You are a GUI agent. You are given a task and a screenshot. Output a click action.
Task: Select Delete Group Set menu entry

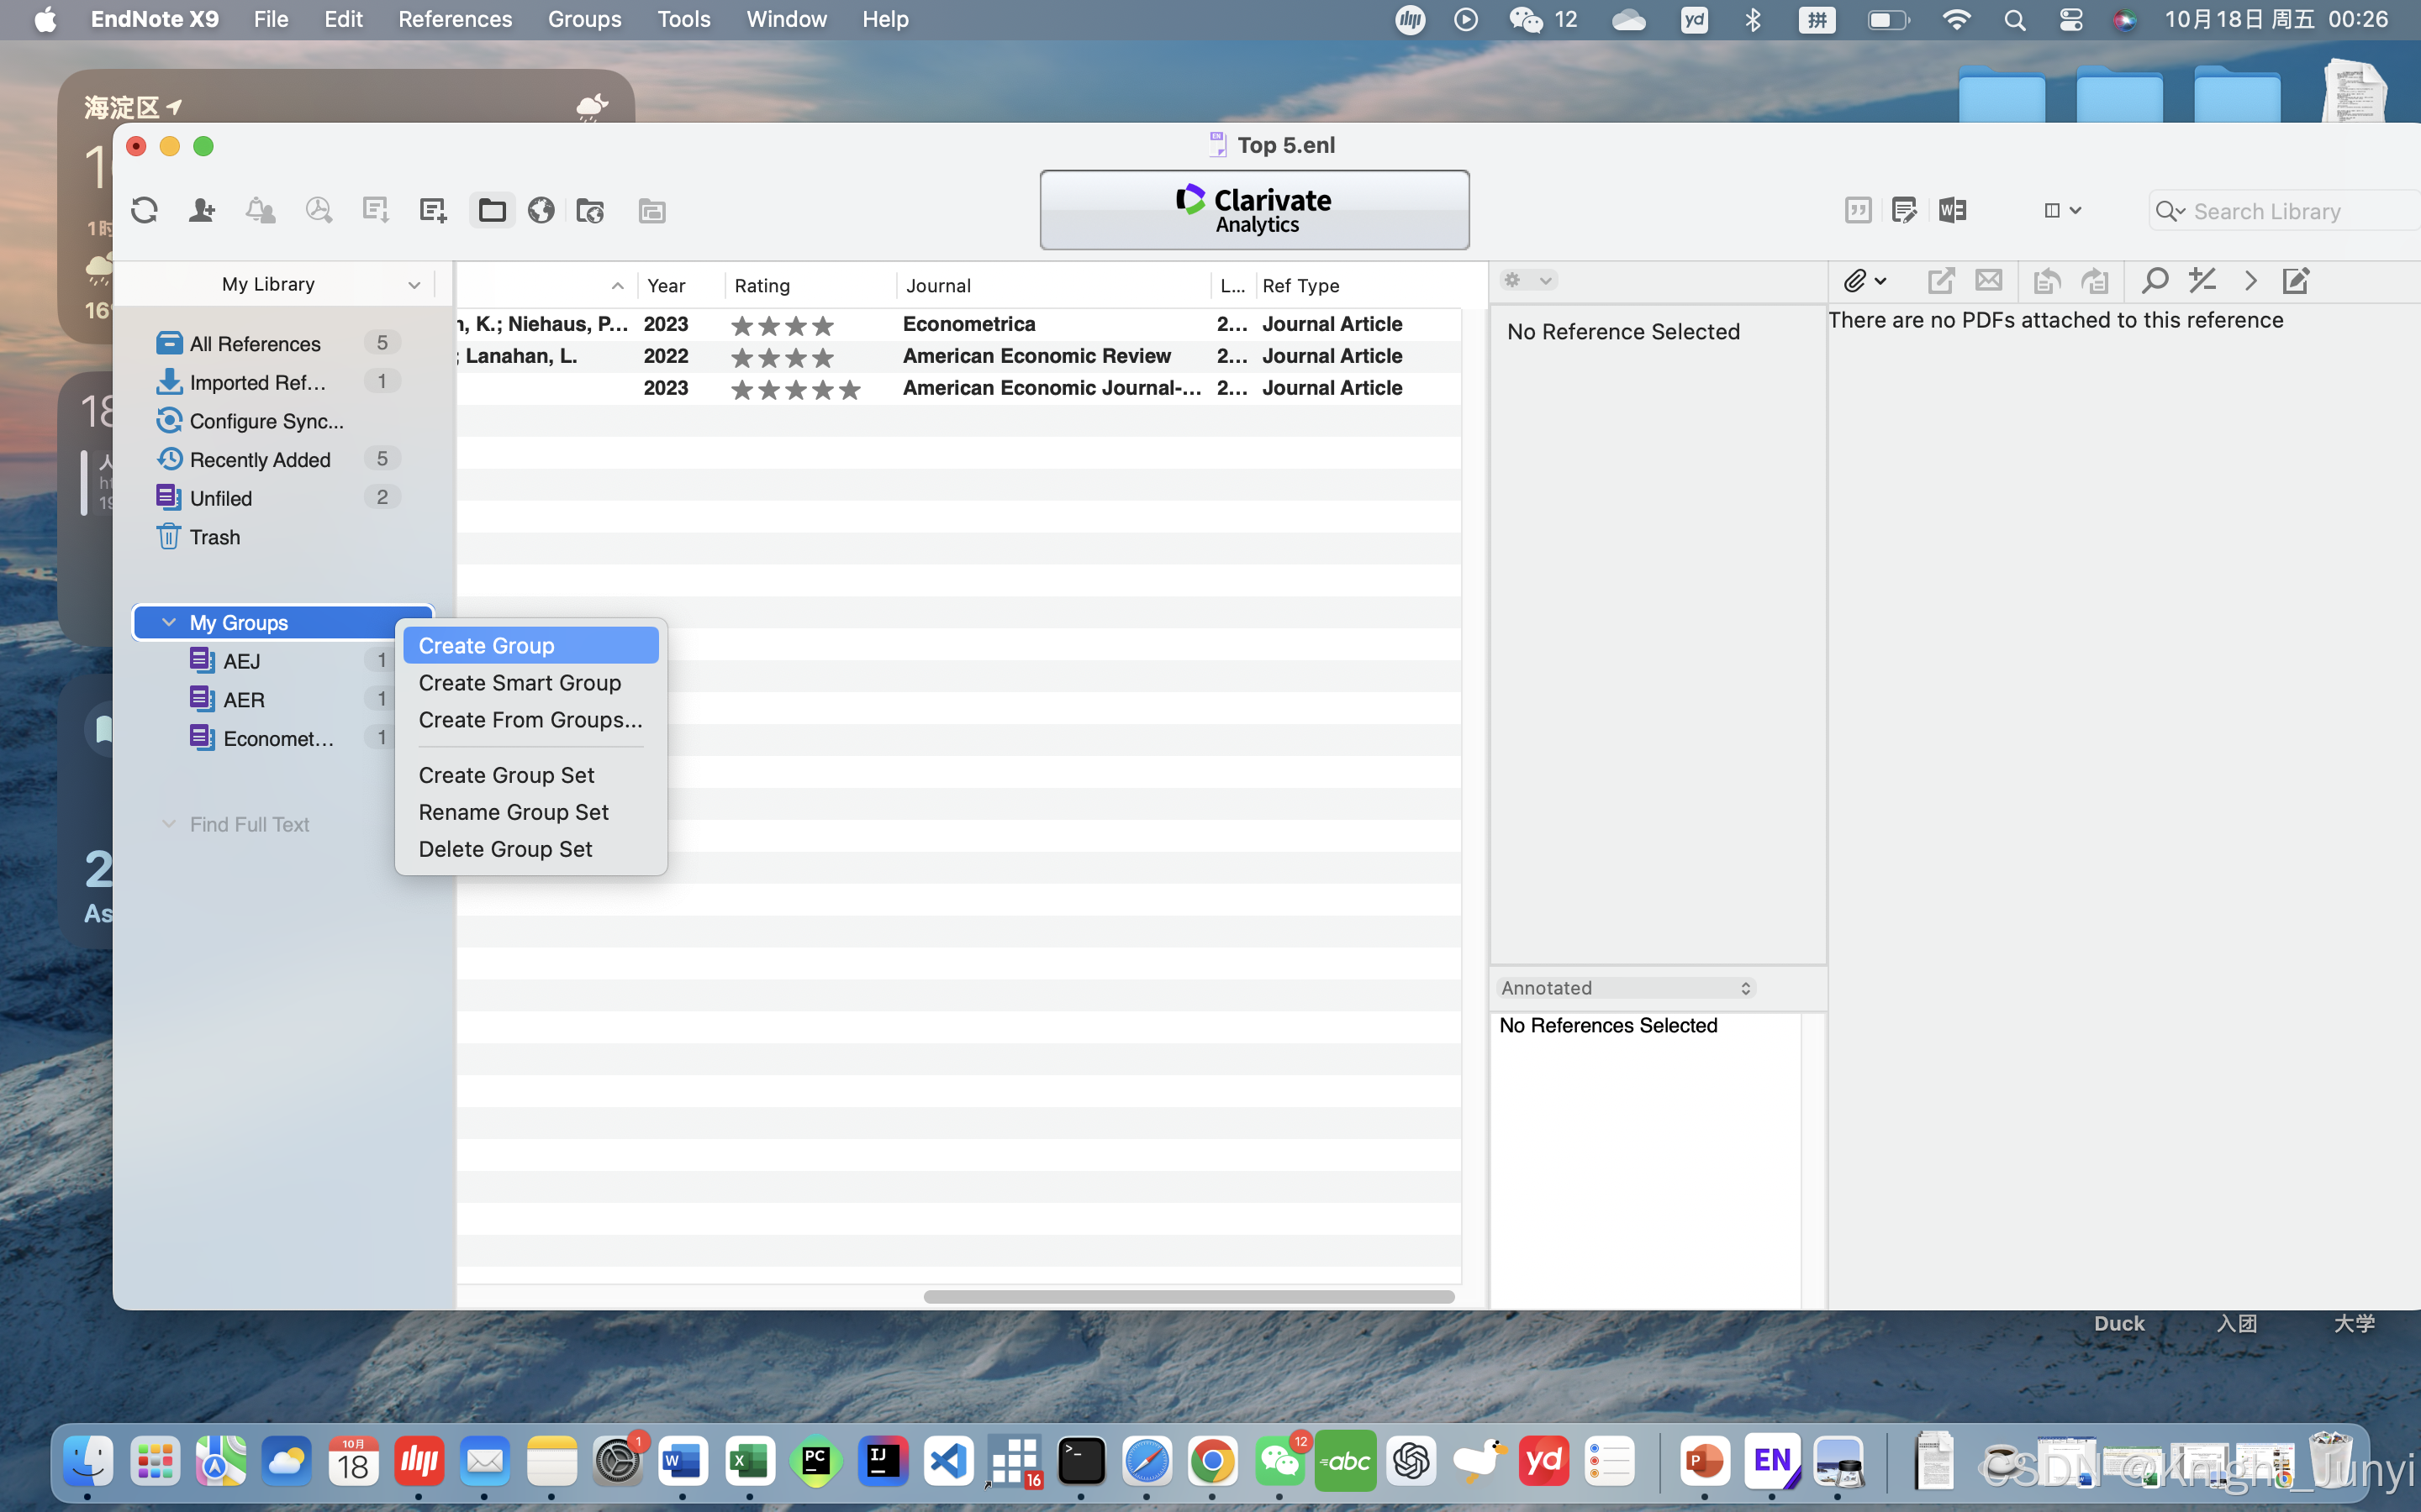point(505,849)
